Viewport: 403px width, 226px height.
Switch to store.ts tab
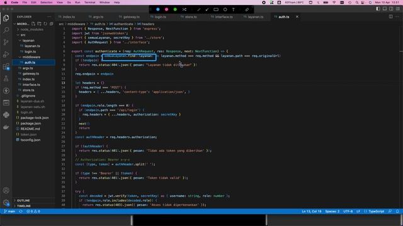190,17
